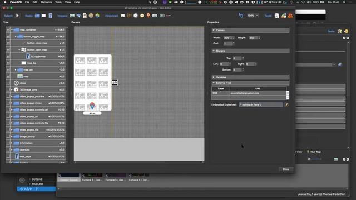The width and height of the screenshot is (356, 200).
Task: Add a Container element from Basic toolbar
Action: (37, 16)
